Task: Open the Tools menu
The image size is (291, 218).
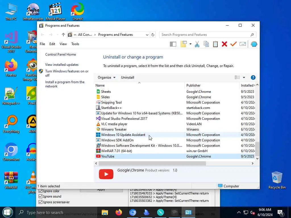Action: coord(75,44)
